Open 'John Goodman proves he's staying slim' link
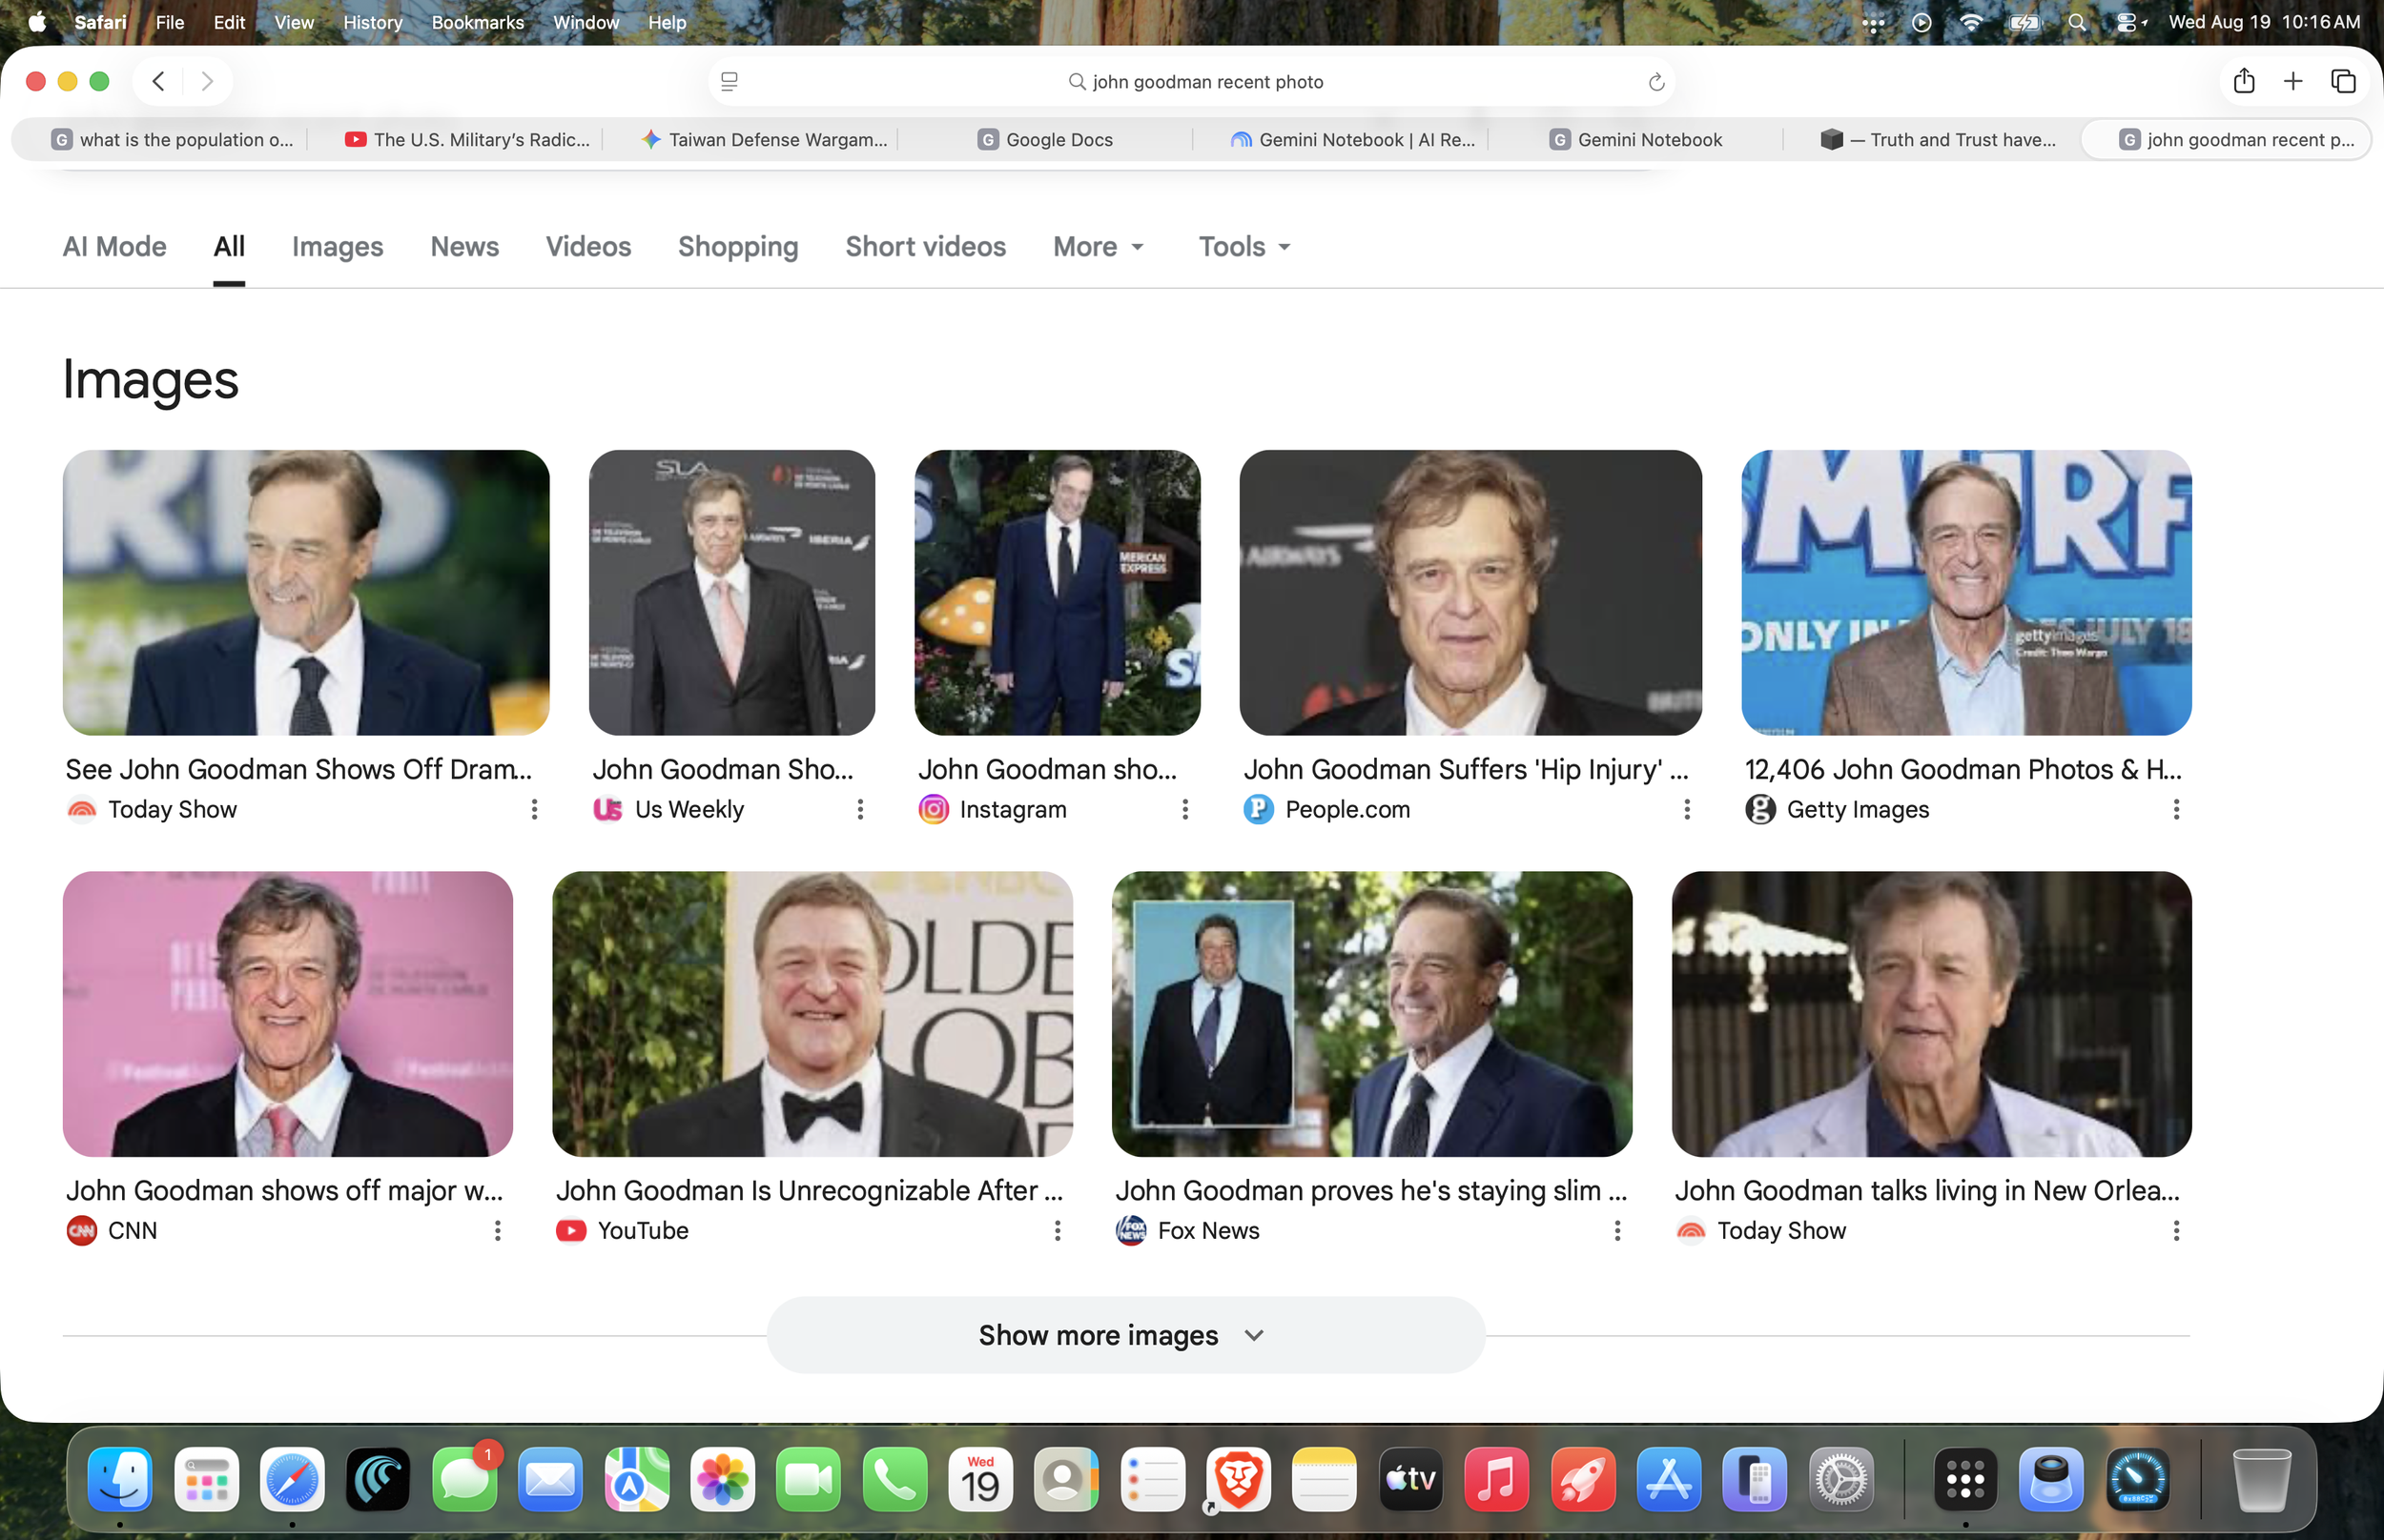2384x1540 pixels. [1371, 1191]
